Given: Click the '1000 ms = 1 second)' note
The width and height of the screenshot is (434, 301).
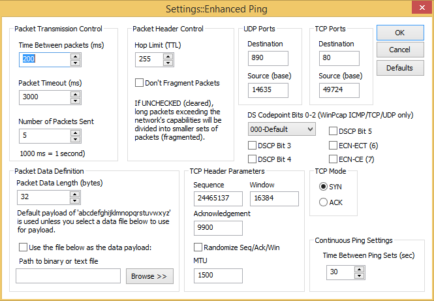Looking at the screenshot, I should tap(52, 153).
